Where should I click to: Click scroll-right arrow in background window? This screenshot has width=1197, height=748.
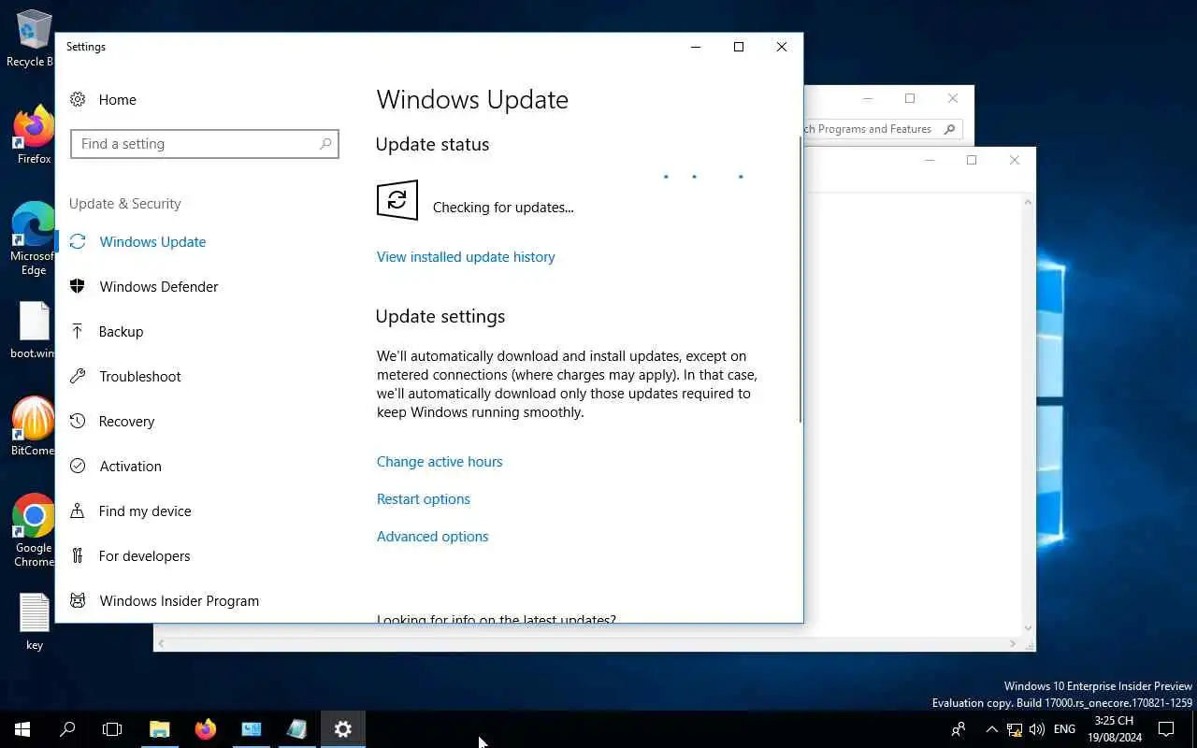(1013, 643)
